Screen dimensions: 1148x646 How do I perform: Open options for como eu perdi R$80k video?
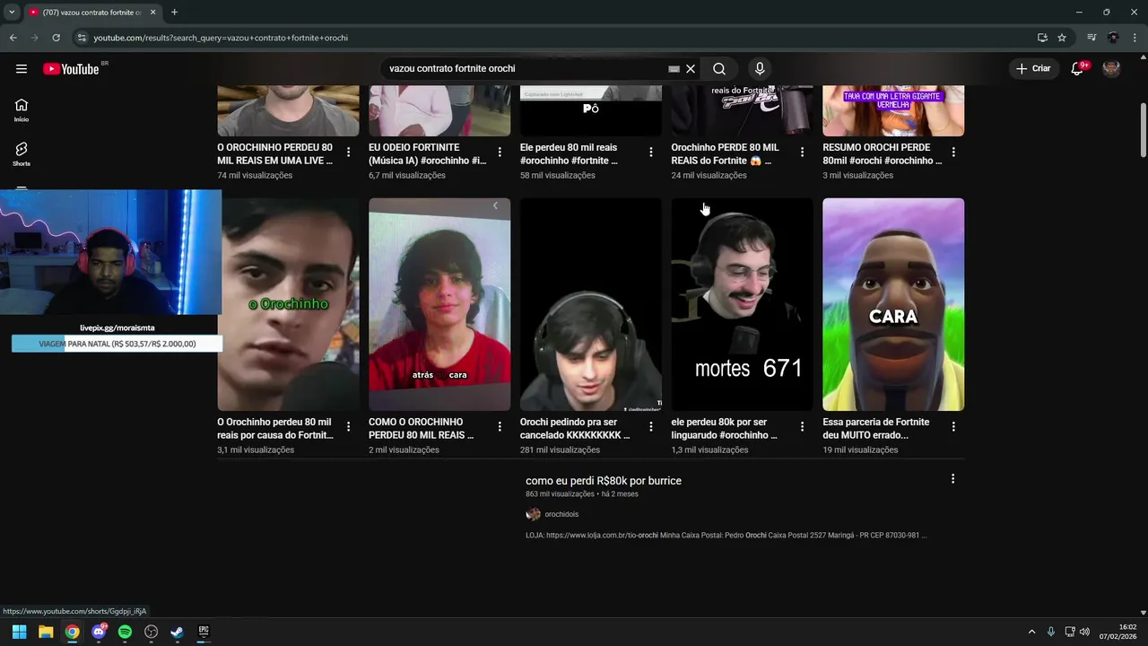[x=952, y=479]
